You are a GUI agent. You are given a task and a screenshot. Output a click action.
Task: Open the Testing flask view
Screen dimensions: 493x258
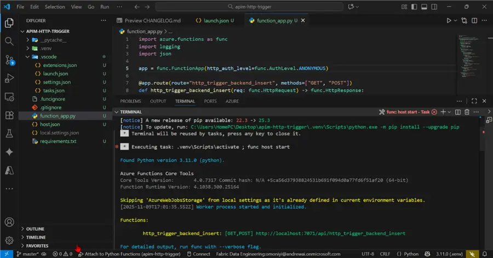click(x=9, y=134)
